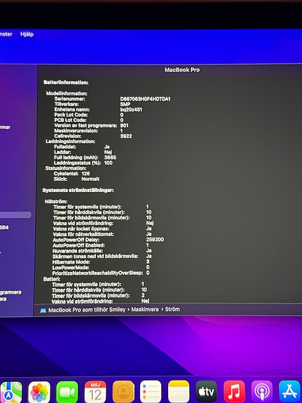
Task: Select Ström in the path bar
Action: click(x=172, y=309)
